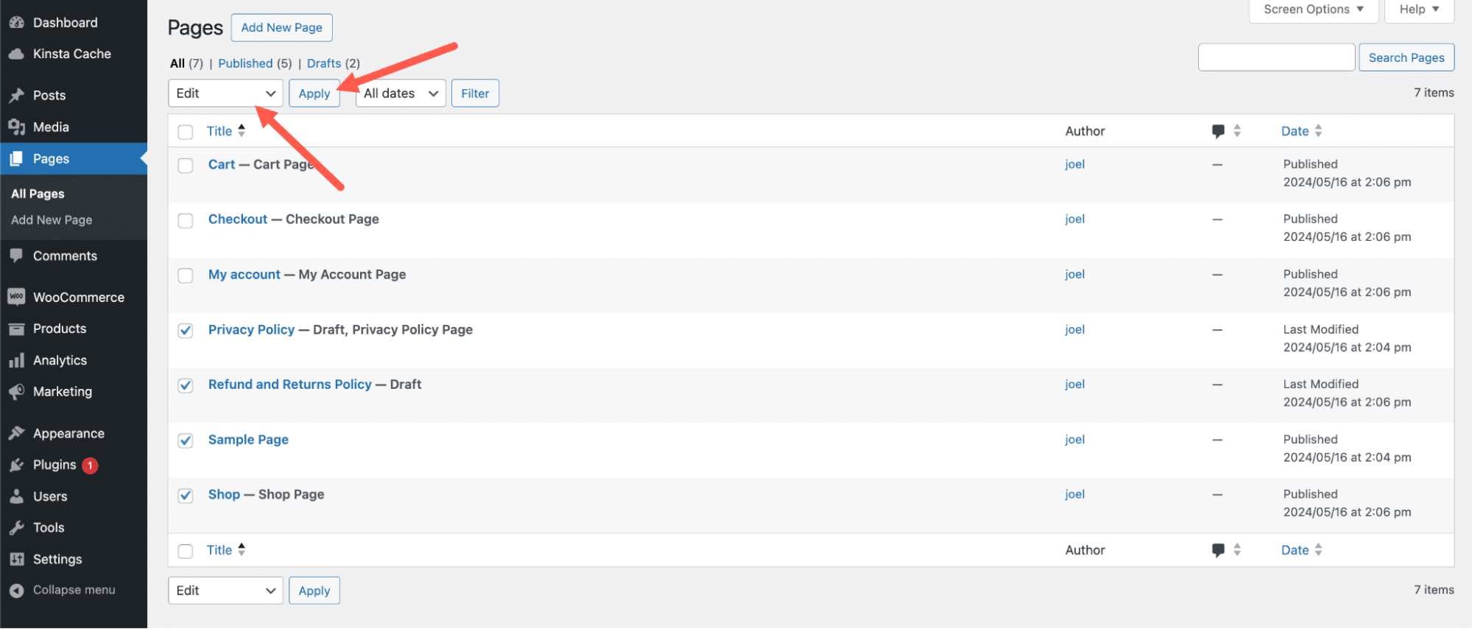Open Add New Page in sidebar submenu

(52, 219)
